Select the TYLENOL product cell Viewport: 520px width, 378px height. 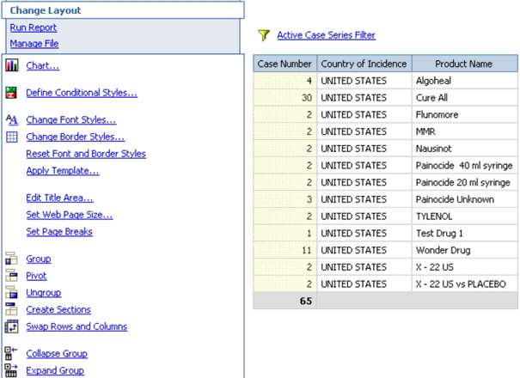pyautogui.click(x=465, y=216)
